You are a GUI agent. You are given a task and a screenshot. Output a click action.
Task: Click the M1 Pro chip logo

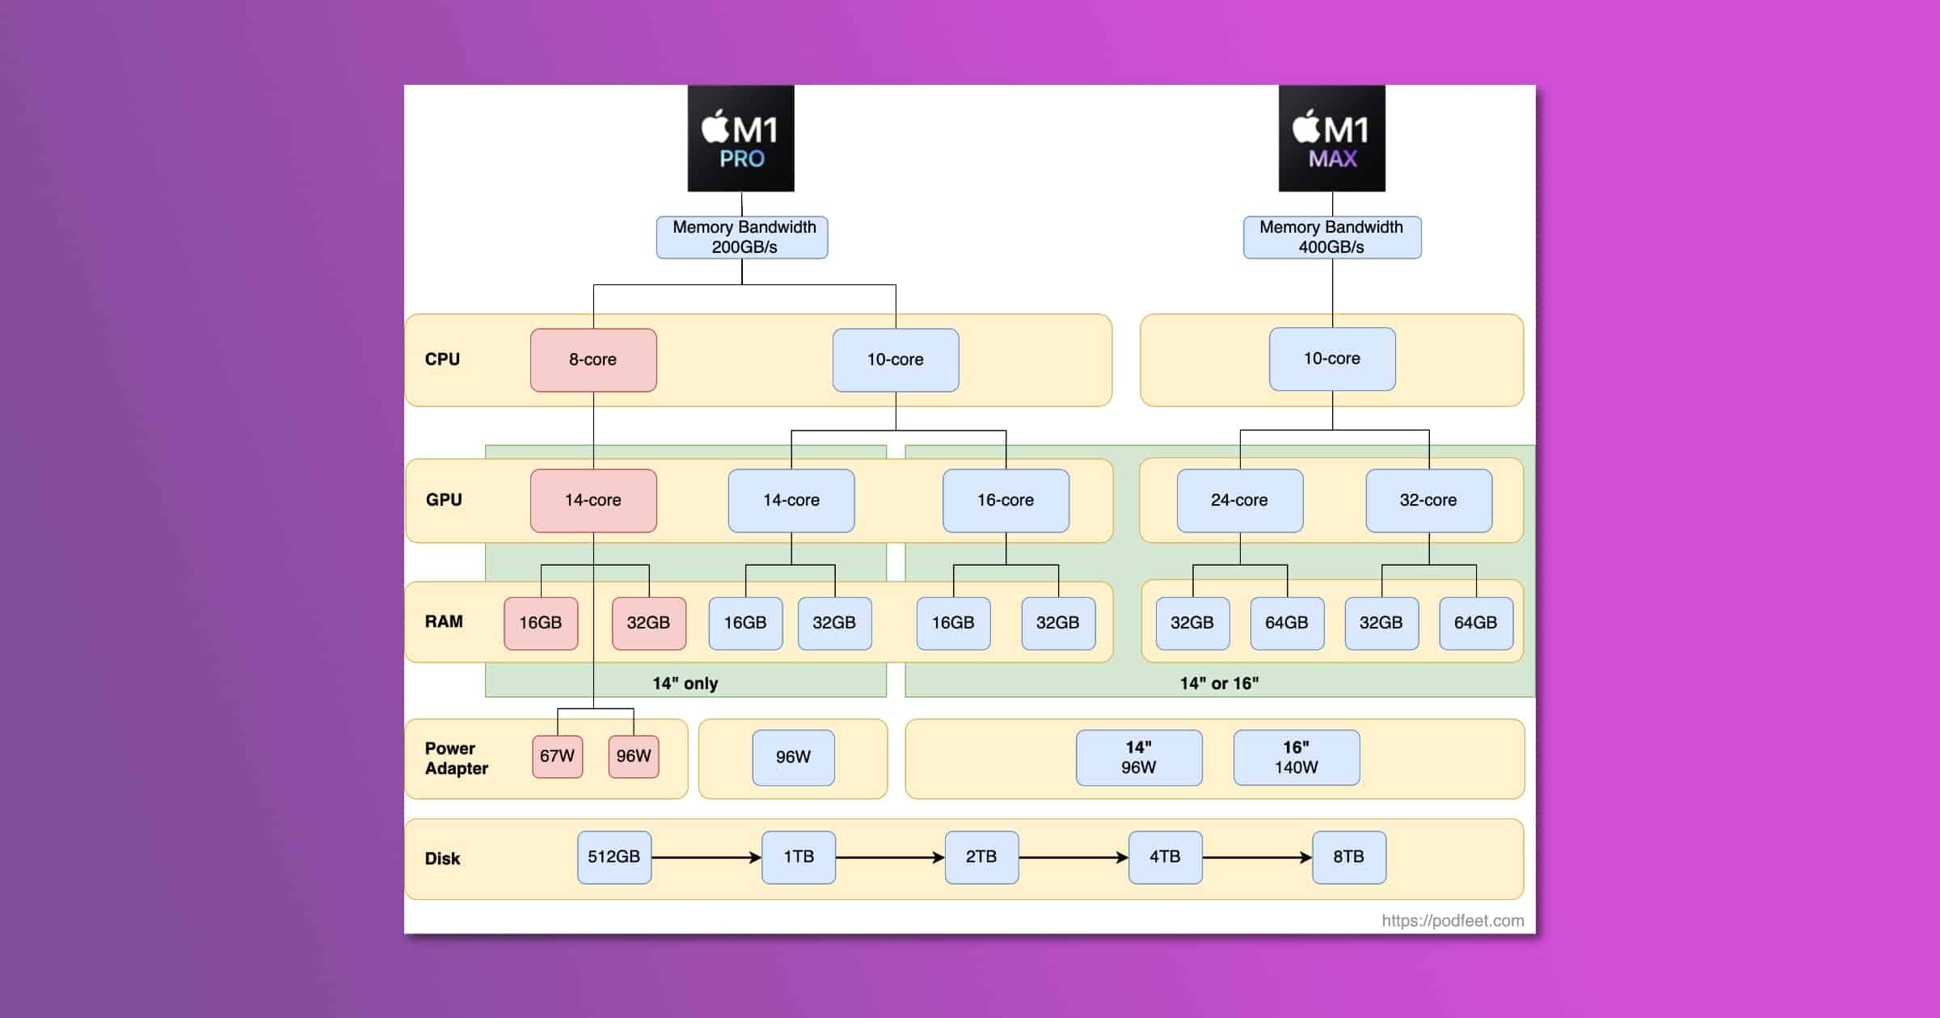[x=740, y=138]
